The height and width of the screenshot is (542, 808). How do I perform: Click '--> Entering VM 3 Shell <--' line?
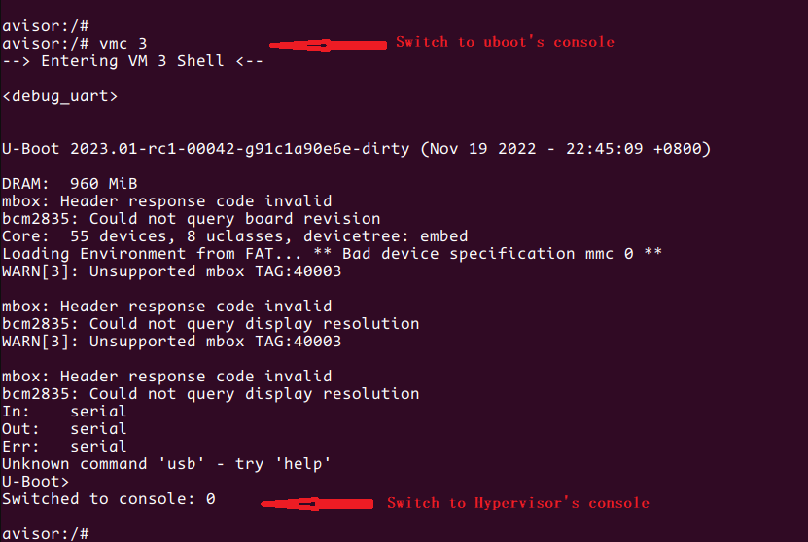(132, 61)
